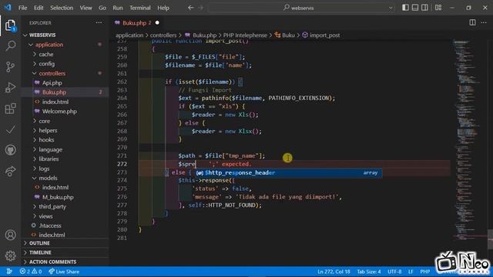Change UTF-8 encoding in status bar
This screenshot has width=493, height=277.
[394, 272]
